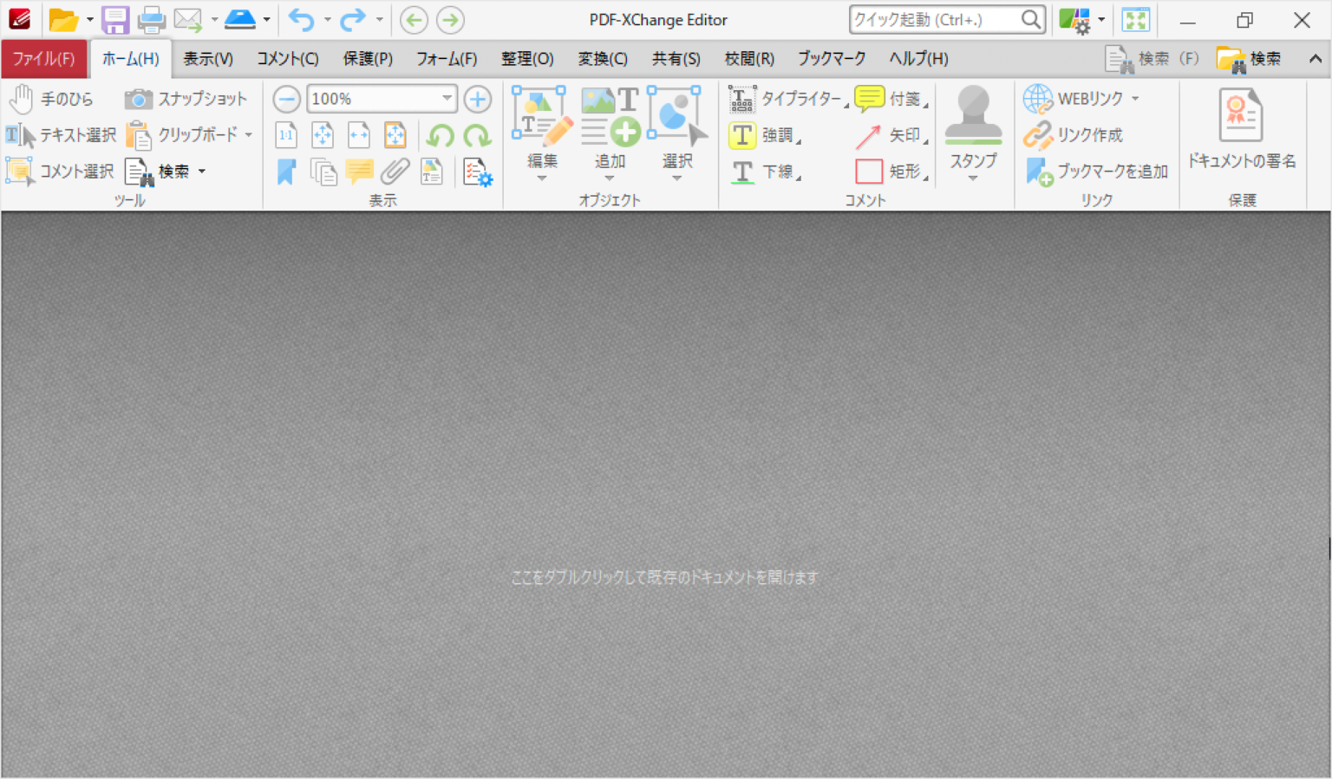The width and height of the screenshot is (1332, 779).
Task: Click the Create Link (リンク作成) button
Action: click(x=1074, y=135)
